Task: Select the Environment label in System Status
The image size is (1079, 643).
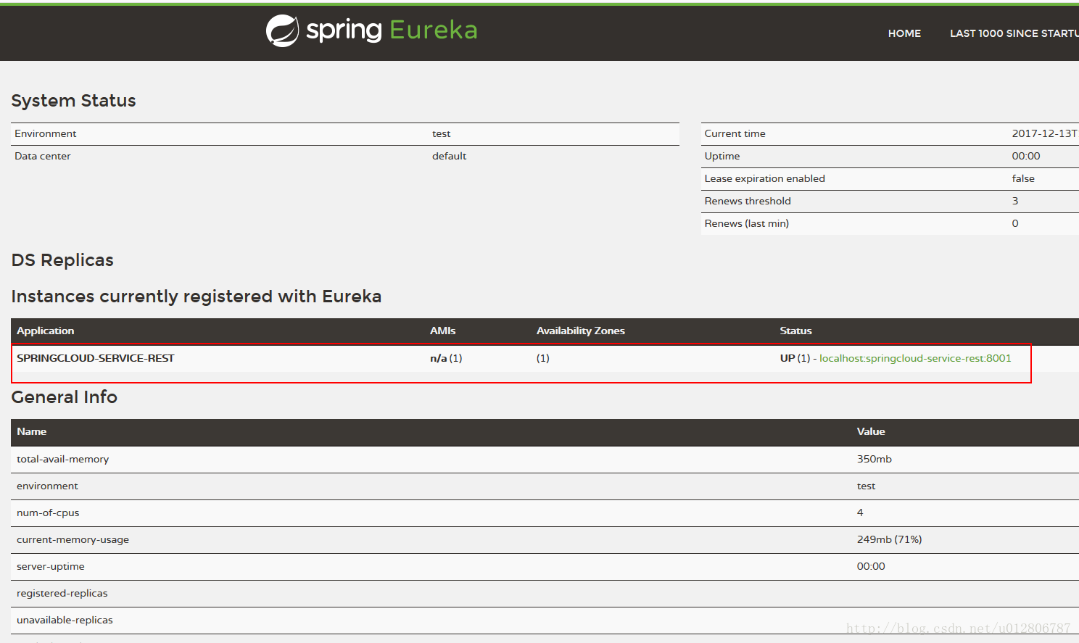Action: (45, 133)
